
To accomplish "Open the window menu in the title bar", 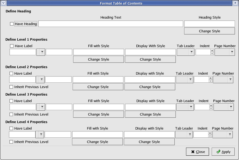I will pyautogui.click(x=3, y=3).
